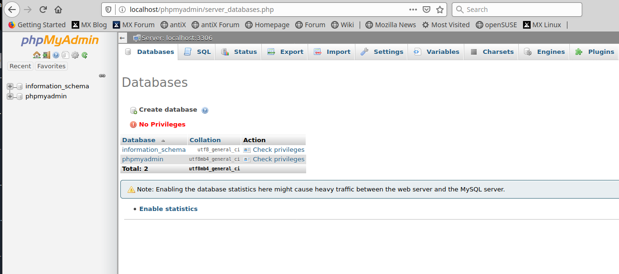This screenshot has width=619, height=274.
Task: Open the Charsets tab
Action: pos(492,52)
